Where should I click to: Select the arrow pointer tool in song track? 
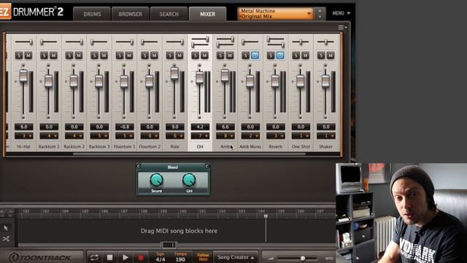coord(6,228)
